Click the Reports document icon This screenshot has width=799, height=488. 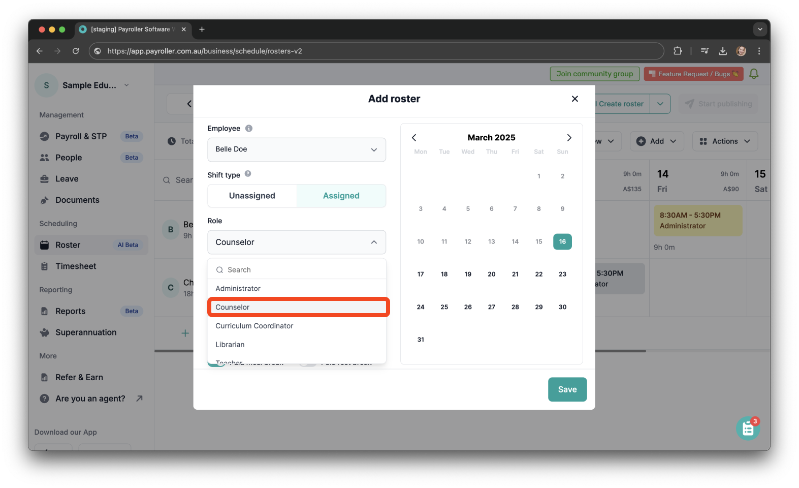coord(45,311)
